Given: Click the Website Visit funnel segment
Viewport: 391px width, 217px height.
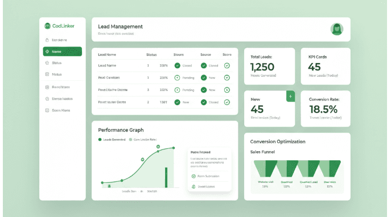Looking at the screenshot, I should point(265,169).
